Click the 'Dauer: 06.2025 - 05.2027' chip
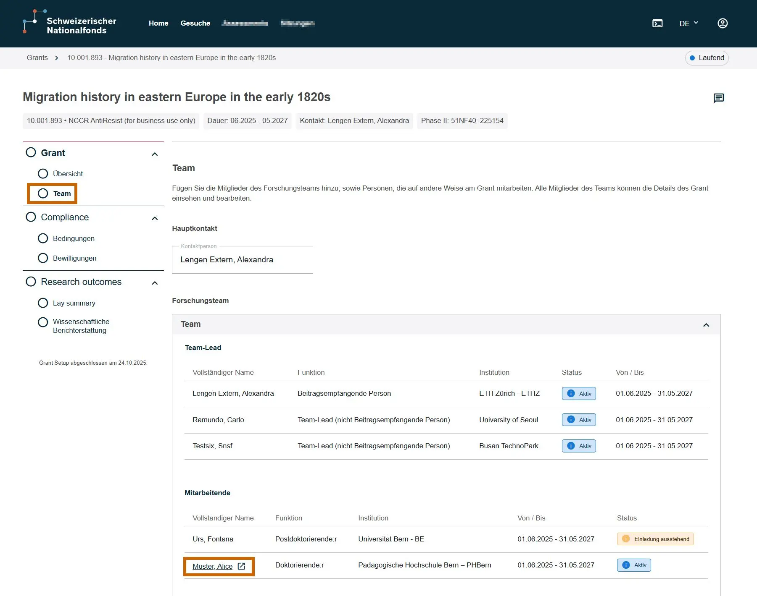 pos(248,121)
